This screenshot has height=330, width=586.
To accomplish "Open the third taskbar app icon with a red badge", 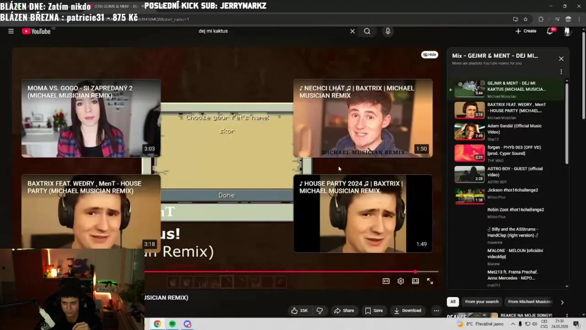I will 187,324.
